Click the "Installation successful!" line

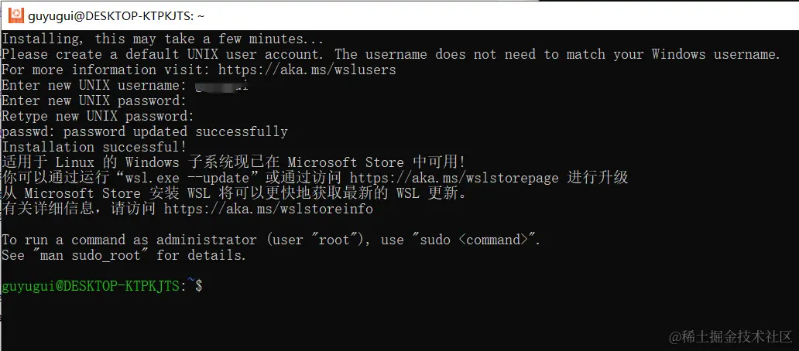[x=94, y=147]
